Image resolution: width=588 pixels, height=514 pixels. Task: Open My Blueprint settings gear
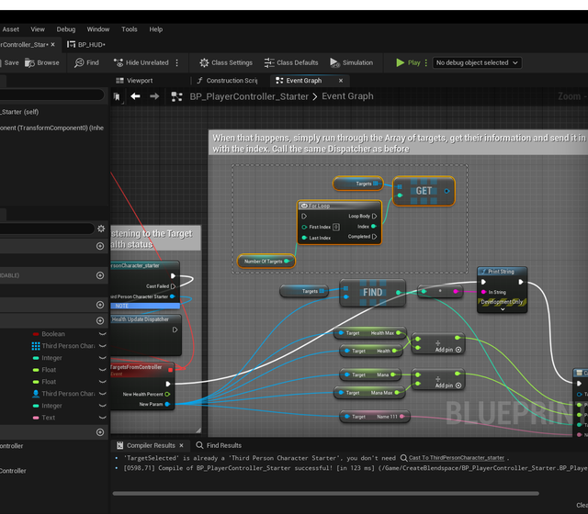[101, 229]
